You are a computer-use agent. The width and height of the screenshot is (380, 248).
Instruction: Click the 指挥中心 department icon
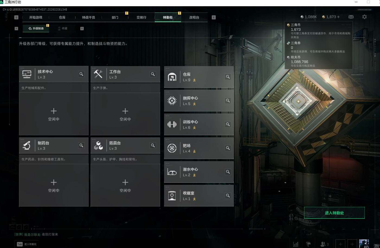tap(172, 101)
